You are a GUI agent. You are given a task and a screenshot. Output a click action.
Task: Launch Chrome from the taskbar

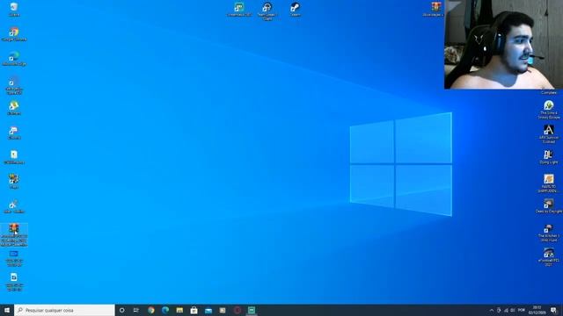[x=151, y=310]
